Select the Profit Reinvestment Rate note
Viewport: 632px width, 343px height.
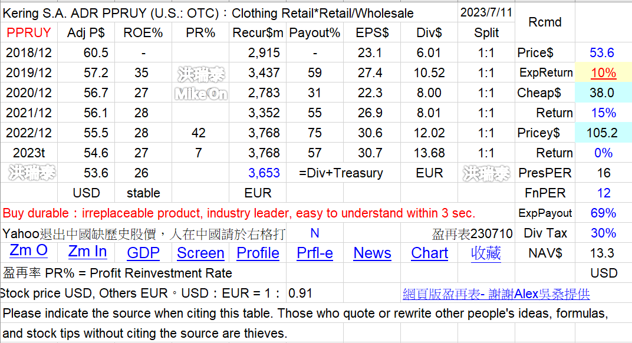[117, 273]
